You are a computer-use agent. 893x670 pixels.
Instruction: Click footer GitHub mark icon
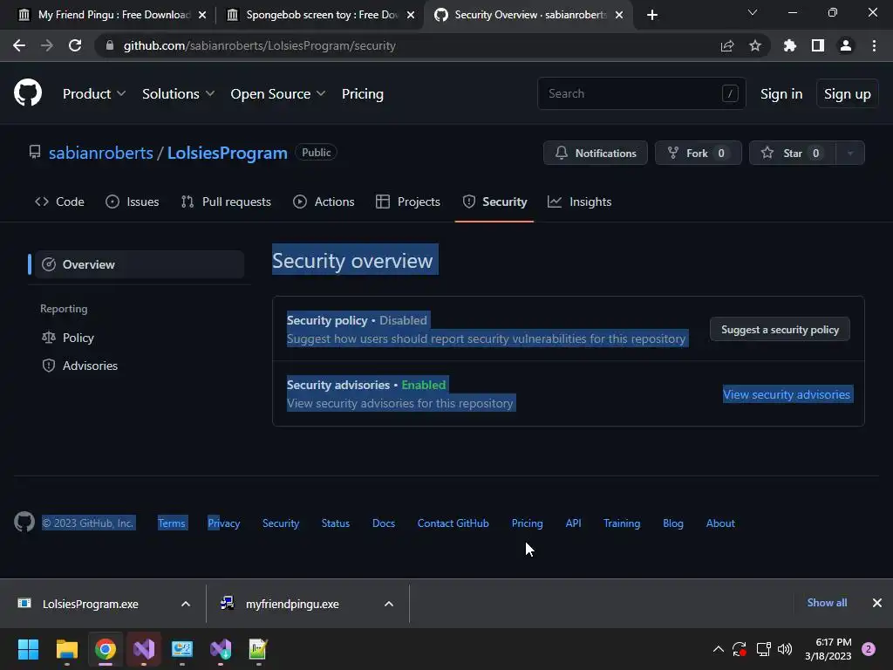pyautogui.click(x=24, y=522)
